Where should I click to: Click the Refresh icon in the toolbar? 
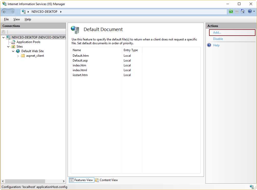(230, 11)
